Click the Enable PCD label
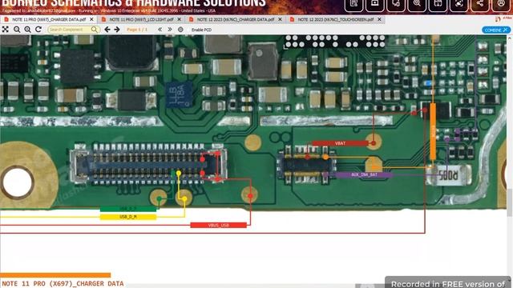 click(x=201, y=30)
